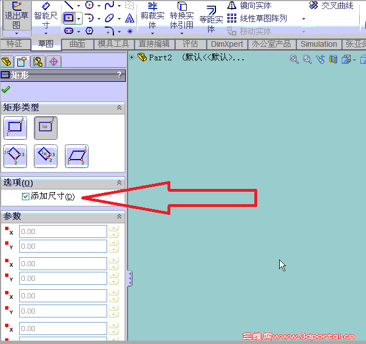The image size is (366, 344).
Task: Select the Polygon sketch tool
Action: point(90,31)
